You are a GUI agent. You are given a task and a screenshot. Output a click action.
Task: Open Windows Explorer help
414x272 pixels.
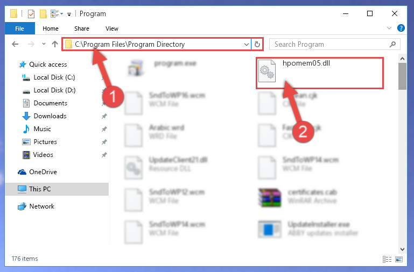click(x=401, y=28)
